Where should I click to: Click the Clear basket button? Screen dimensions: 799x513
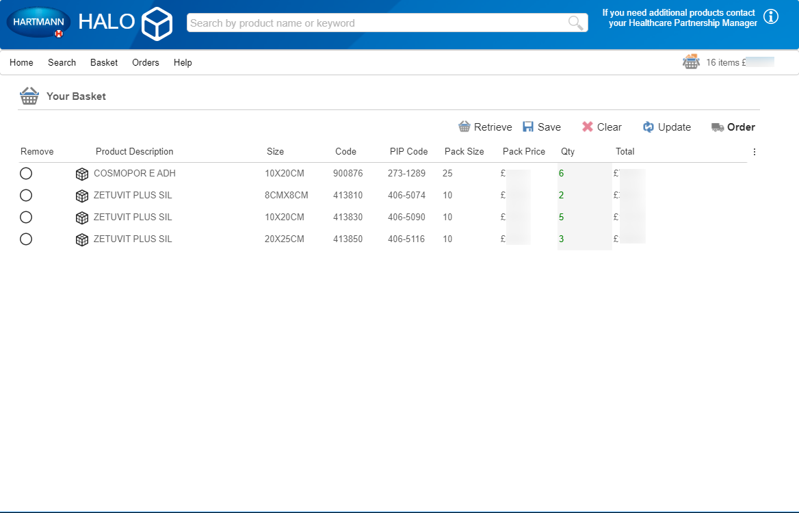pyautogui.click(x=602, y=127)
